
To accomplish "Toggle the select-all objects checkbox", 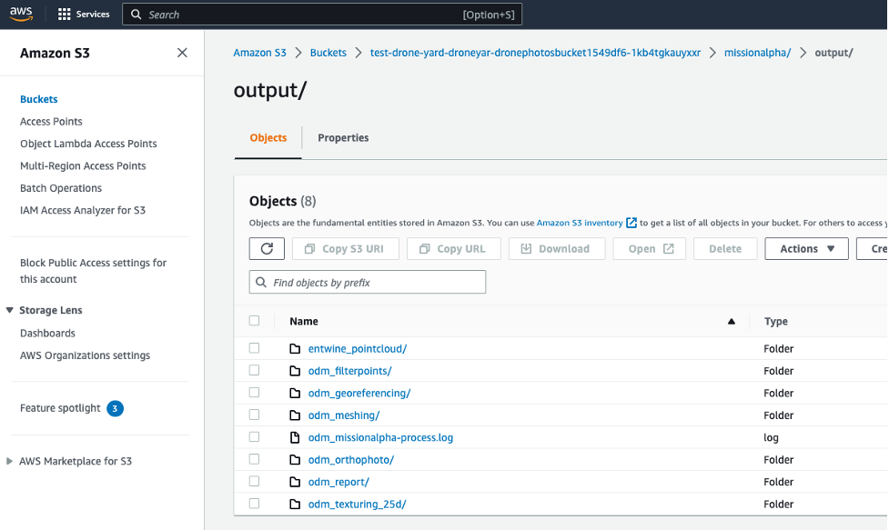I will click(x=254, y=321).
